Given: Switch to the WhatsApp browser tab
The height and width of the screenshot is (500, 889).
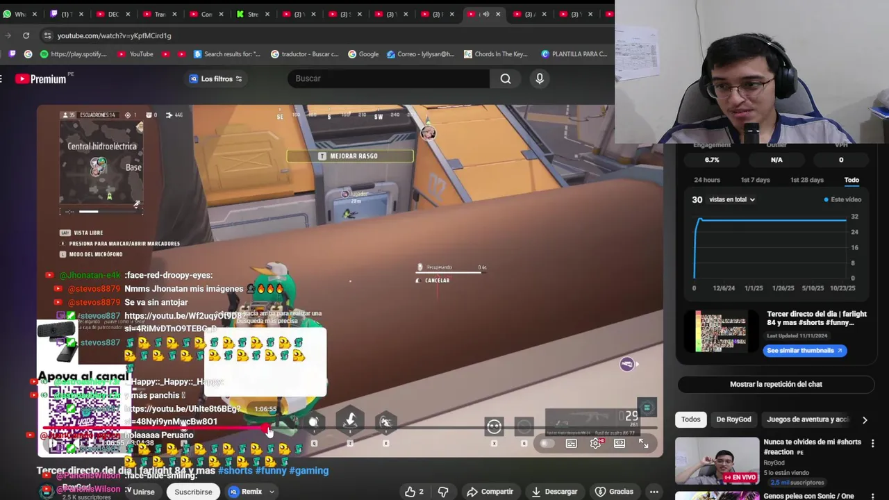Looking at the screenshot, I should pos(19,14).
